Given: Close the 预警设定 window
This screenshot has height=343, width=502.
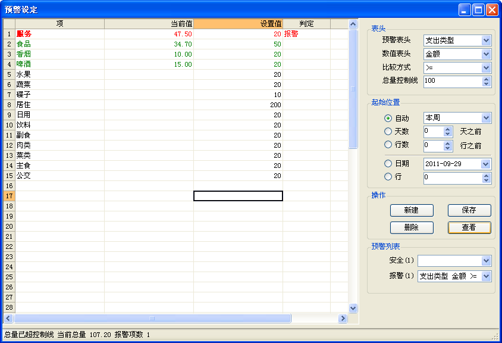Looking at the screenshot, I should click(x=492, y=10).
